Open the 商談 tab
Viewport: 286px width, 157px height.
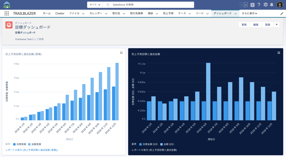[151, 13]
